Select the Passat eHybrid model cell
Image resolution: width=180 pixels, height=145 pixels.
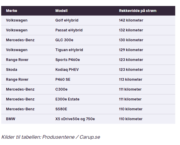click(x=69, y=30)
